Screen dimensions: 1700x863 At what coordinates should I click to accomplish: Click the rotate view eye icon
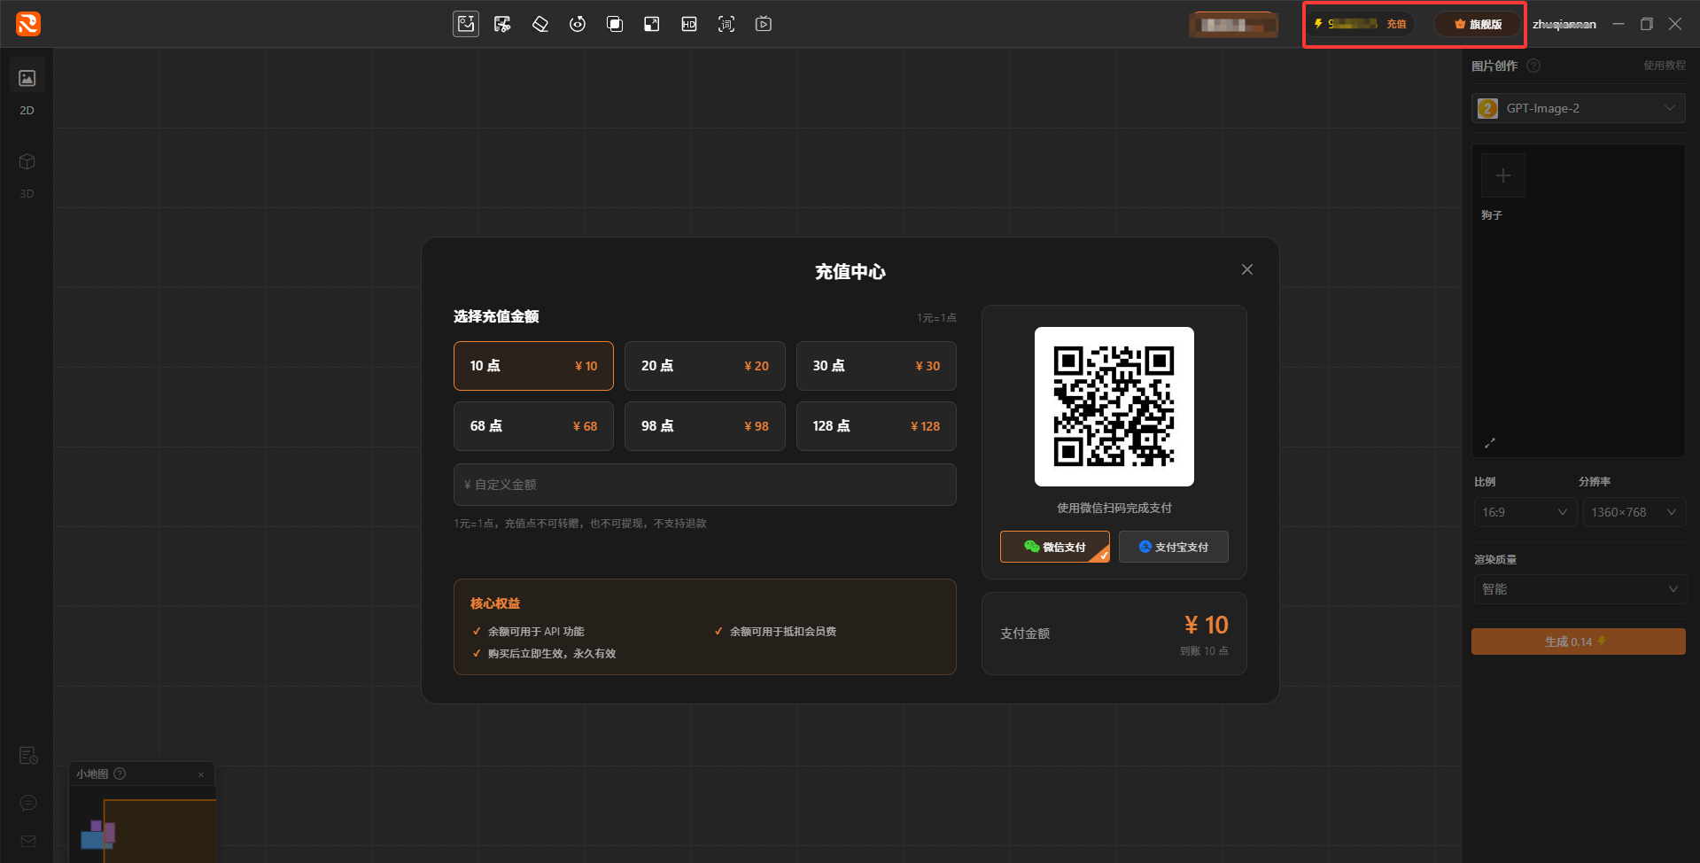coord(578,24)
